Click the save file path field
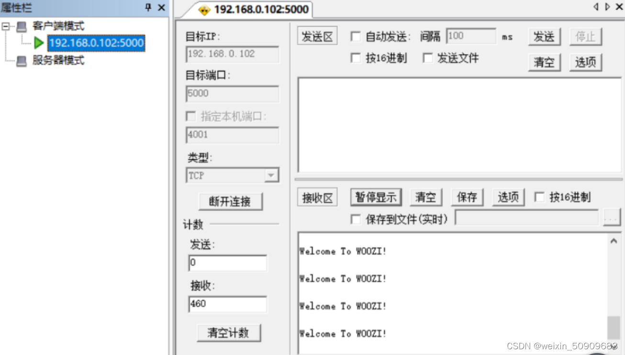Screen dimensions: 625x355 [x=526, y=218]
